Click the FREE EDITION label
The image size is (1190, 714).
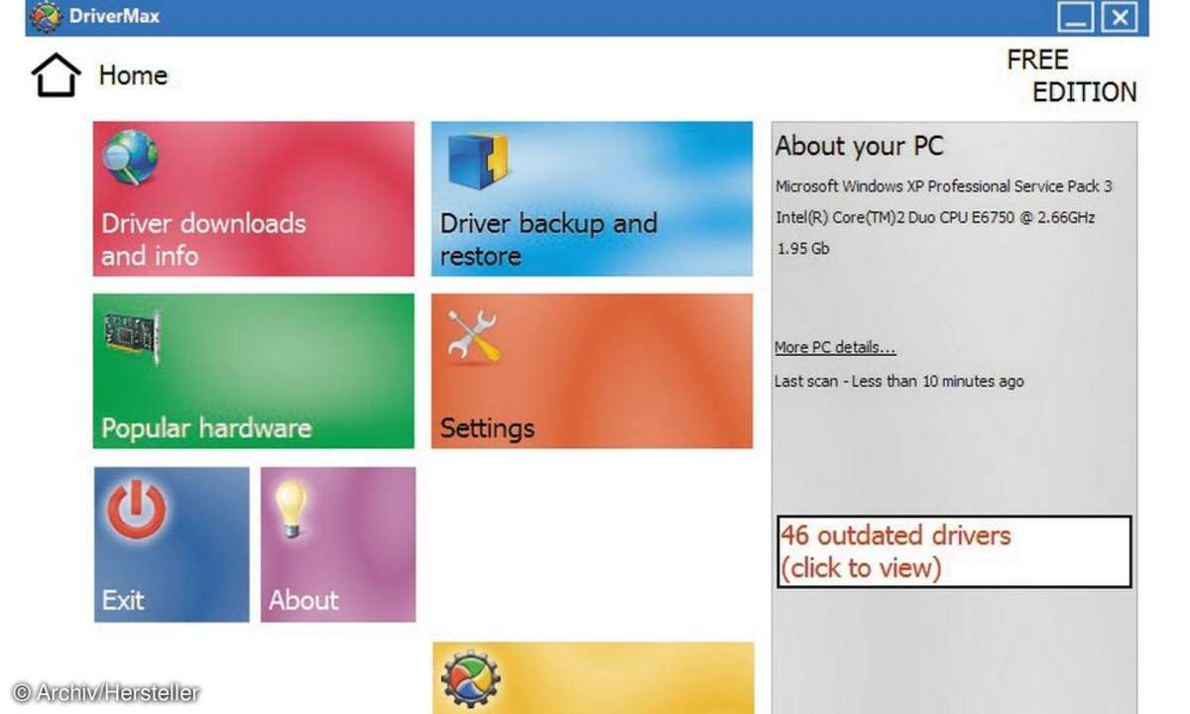[1072, 76]
